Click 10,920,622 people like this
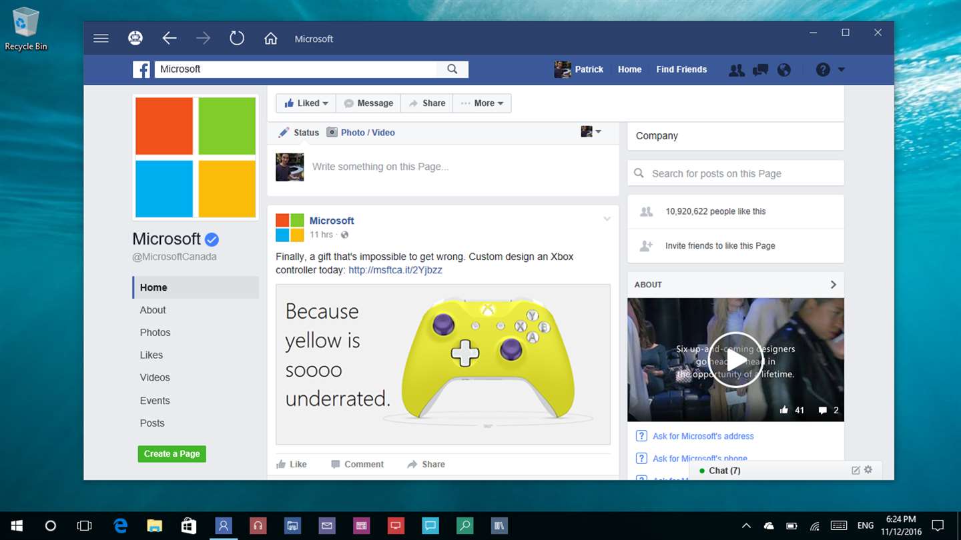The width and height of the screenshot is (961, 540). 715,211
